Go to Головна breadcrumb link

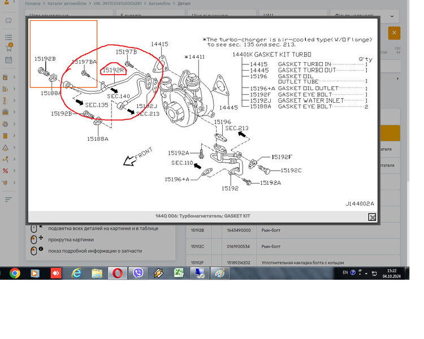33,3
